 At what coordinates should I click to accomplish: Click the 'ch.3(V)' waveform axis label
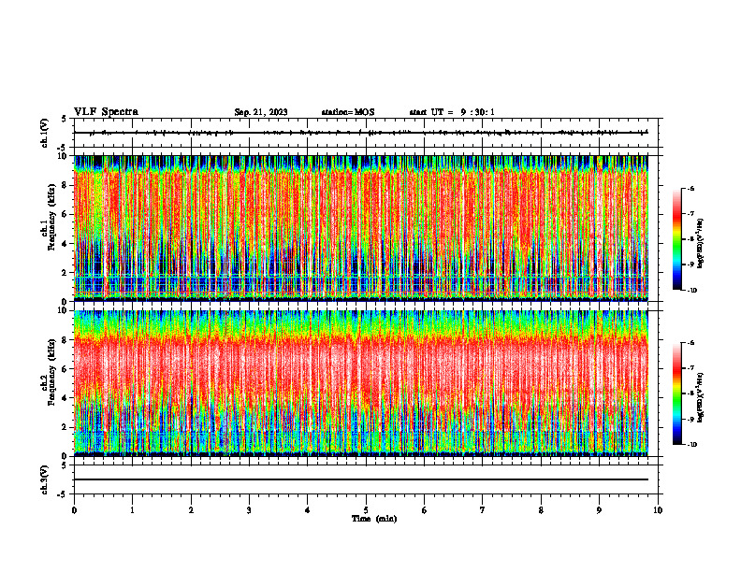click(x=45, y=479)
